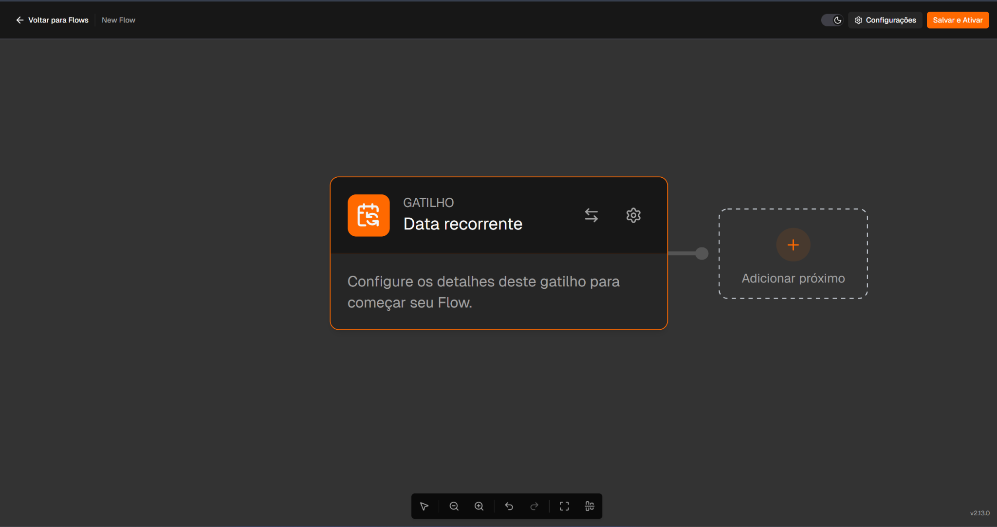Click Salvar e Ativar button

coord(958,20)
